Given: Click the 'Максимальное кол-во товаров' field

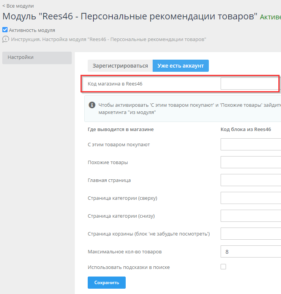Looking at the screenshot, I should [251, 251].
